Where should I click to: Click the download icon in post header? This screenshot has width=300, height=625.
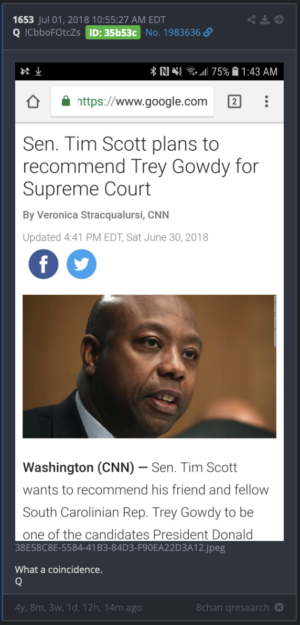click(x=265, y=19)
